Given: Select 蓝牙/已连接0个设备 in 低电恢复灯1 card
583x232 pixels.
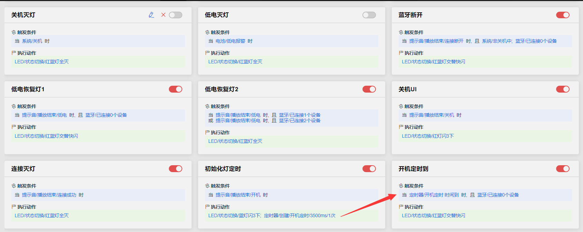Looking at the screenshot, I should pyautogui.click(x=106, y=115).
